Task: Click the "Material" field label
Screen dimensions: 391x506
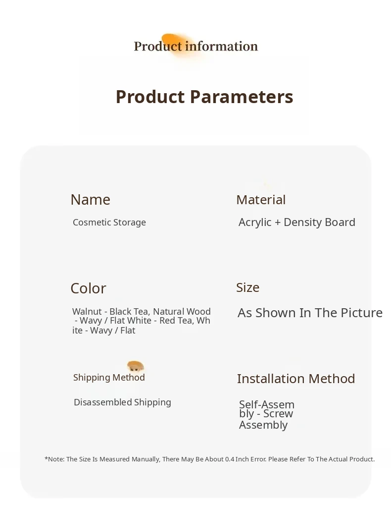Action: 261,200
